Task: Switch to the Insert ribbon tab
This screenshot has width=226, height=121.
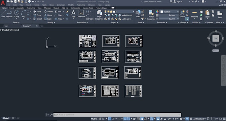Action: coord(12,8)
